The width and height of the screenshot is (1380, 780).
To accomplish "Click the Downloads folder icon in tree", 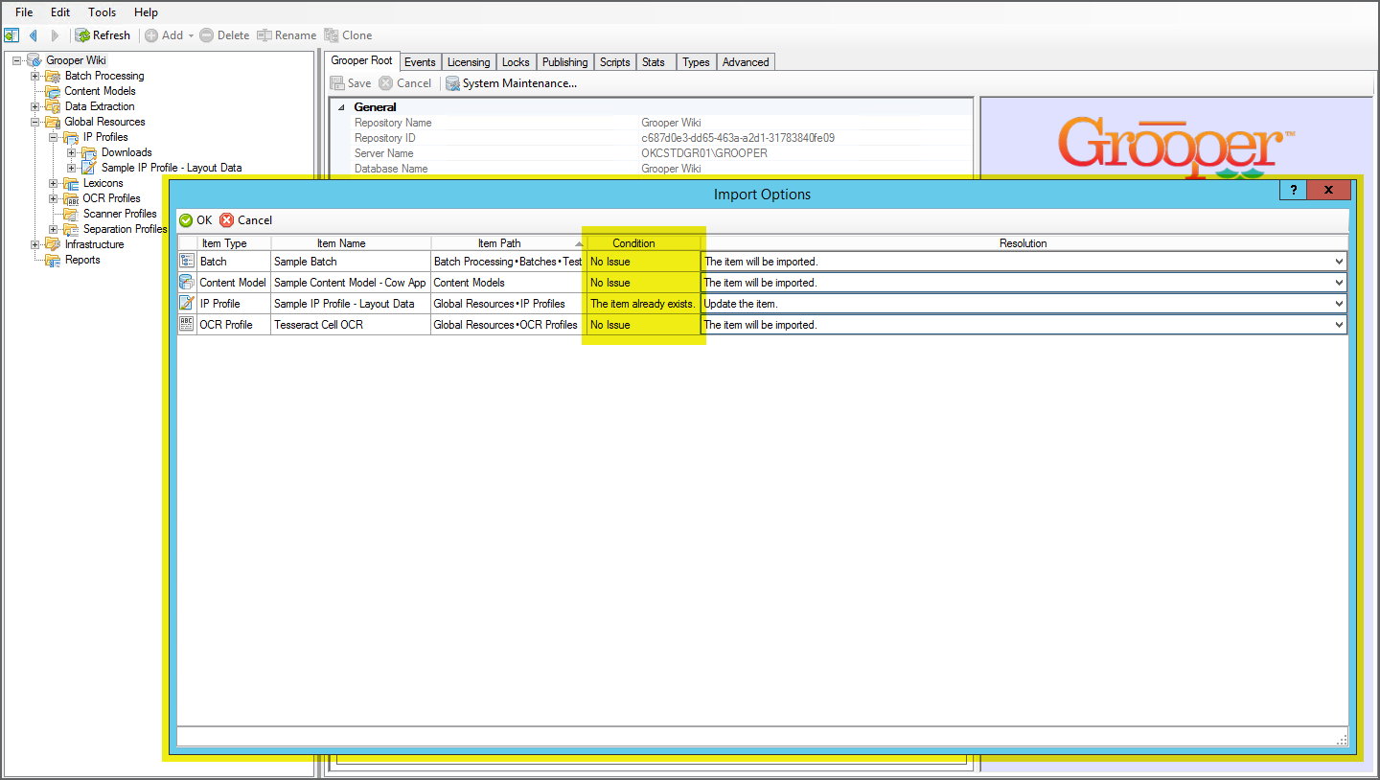I will 89,152.
